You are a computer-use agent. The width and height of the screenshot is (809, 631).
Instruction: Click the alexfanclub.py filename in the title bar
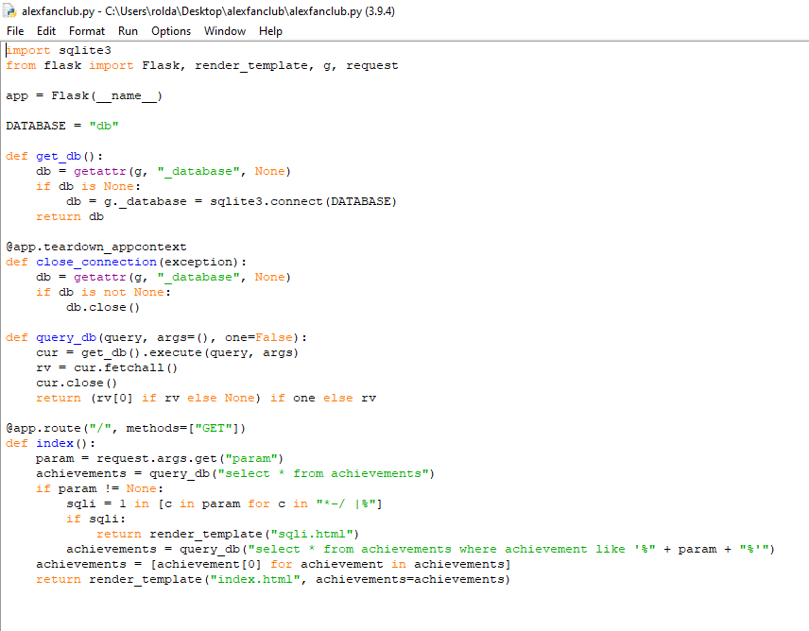pyautogui.click(x=57, y=10)
